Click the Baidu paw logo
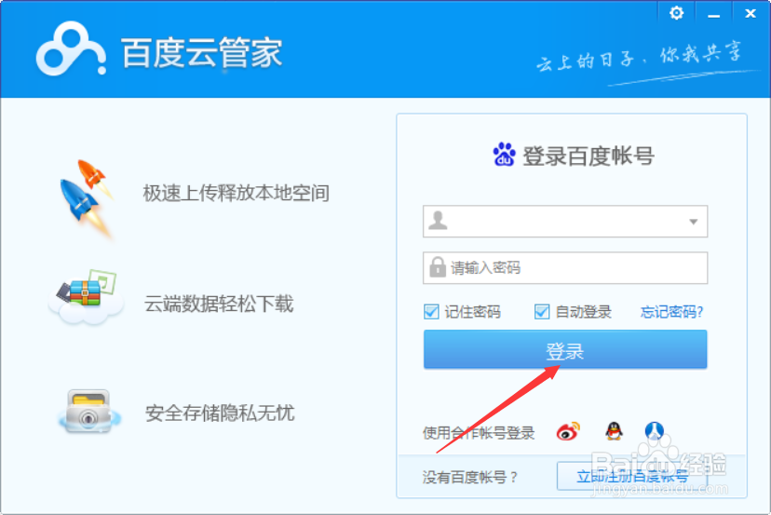The height and width of the screenshot is (515, 771). point(504,155)
